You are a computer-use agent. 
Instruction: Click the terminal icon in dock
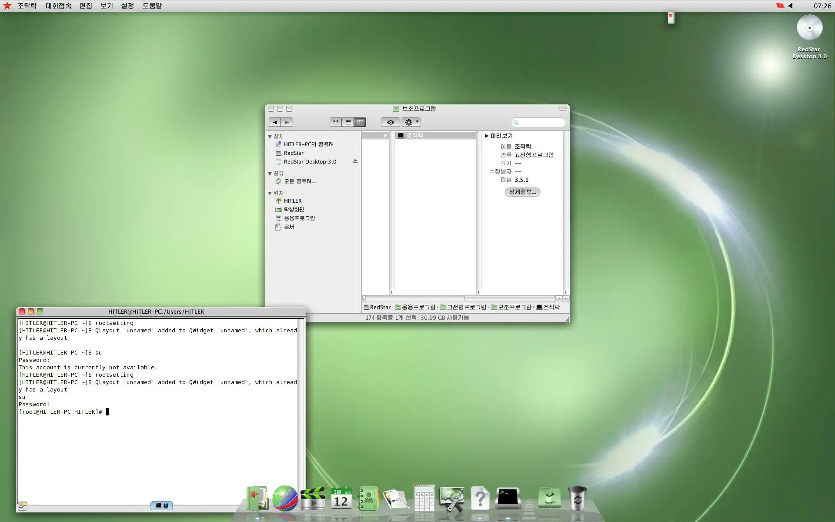coord(508,498)
